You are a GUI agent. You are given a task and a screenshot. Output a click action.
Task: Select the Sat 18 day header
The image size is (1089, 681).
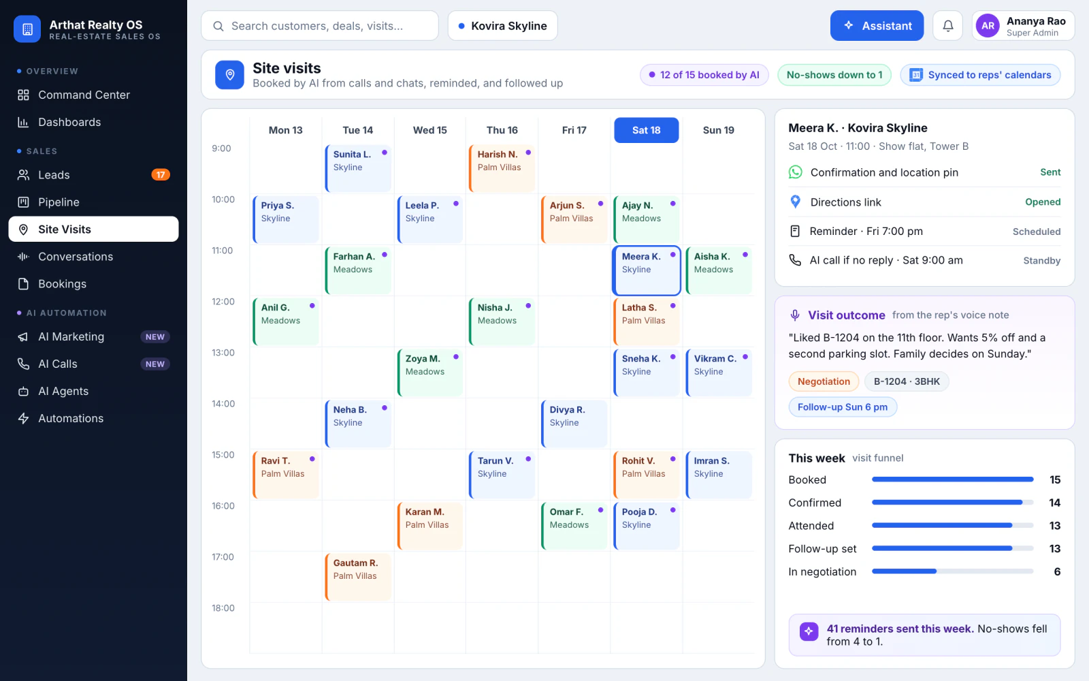point(646,130)
